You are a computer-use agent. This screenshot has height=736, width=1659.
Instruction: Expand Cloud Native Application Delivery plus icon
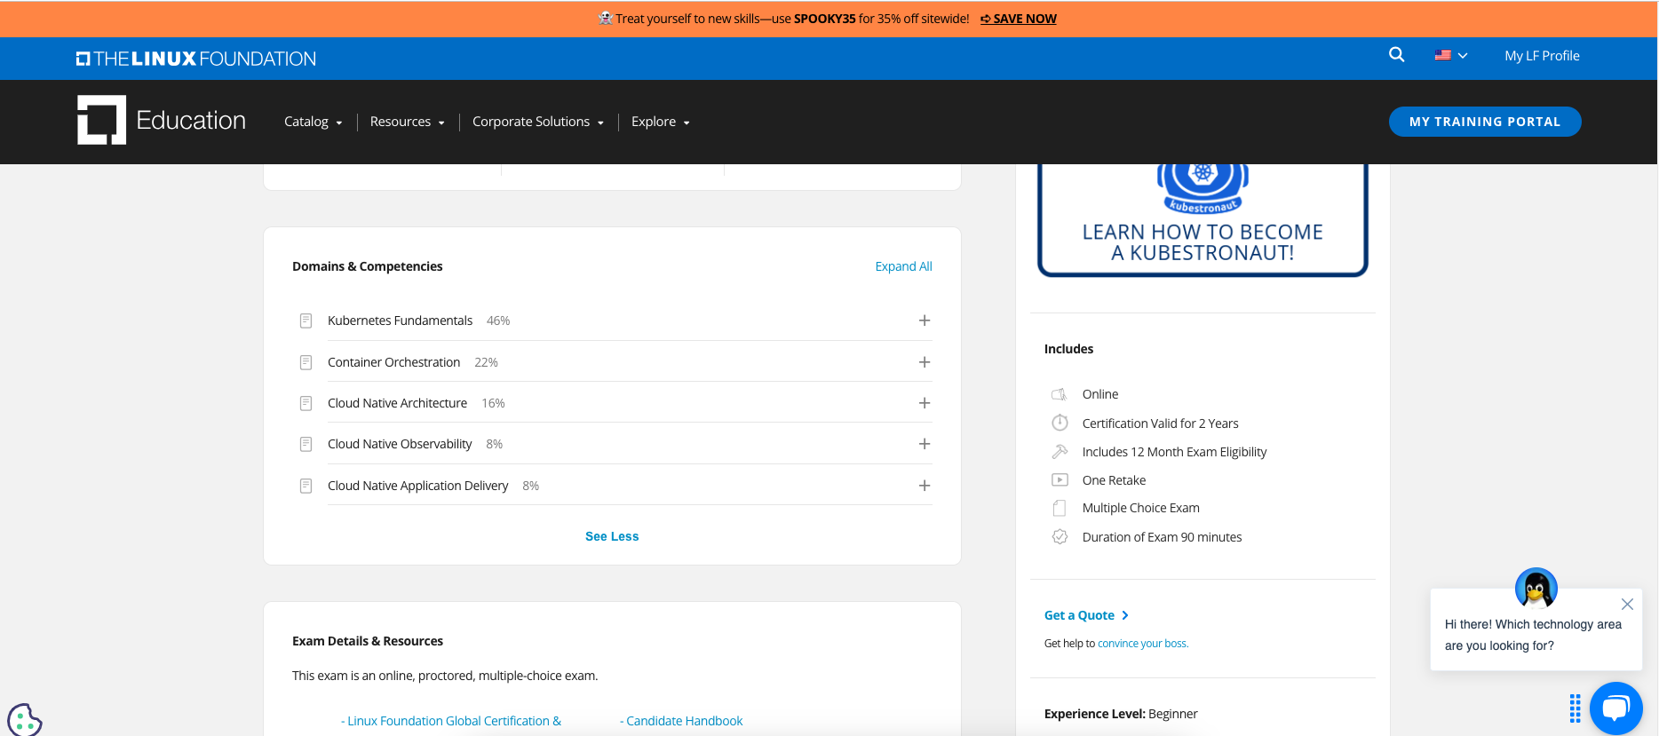click(x=925, y=486)
